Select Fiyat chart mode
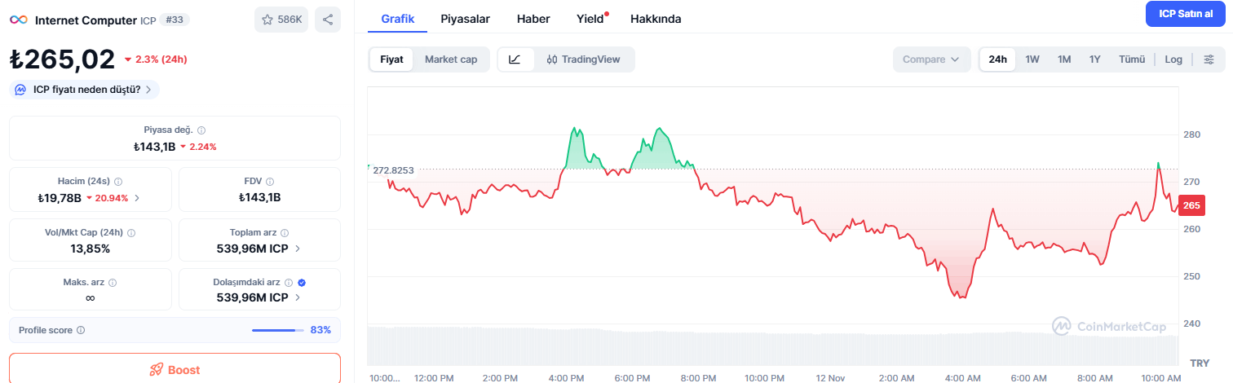 pyautogui.click(x=391, y=59)
